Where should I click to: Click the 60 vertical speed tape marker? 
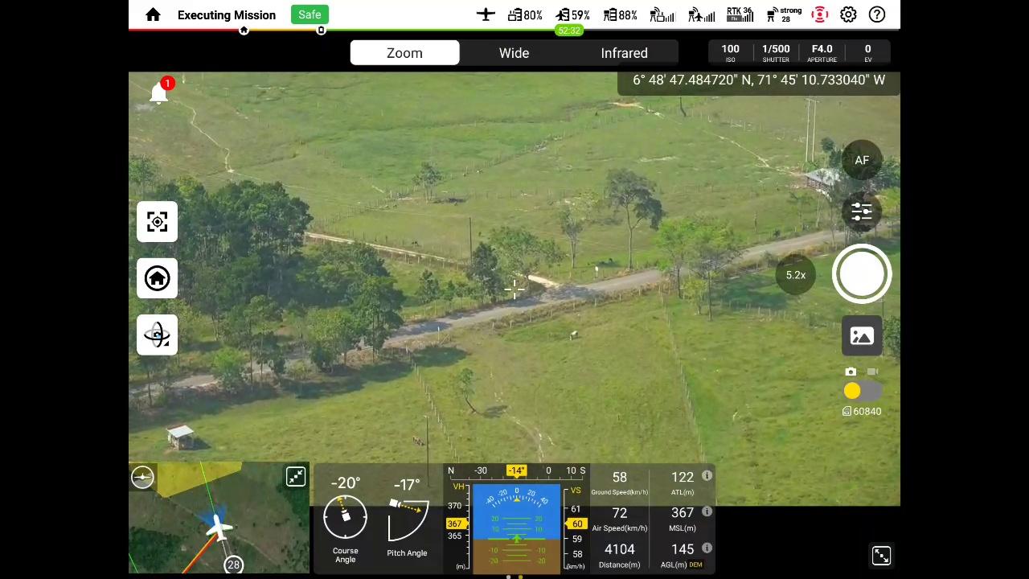576,524
